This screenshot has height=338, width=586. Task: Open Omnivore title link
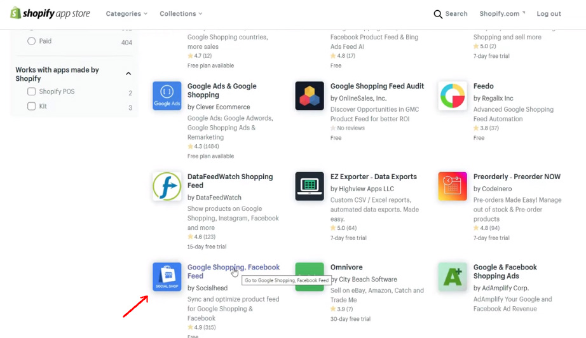pyautogui.click(x=346, y=267)
